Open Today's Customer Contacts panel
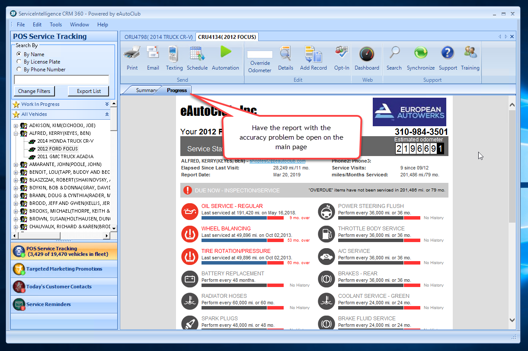This screenshot has width=528, height=351. click(64, 287)
